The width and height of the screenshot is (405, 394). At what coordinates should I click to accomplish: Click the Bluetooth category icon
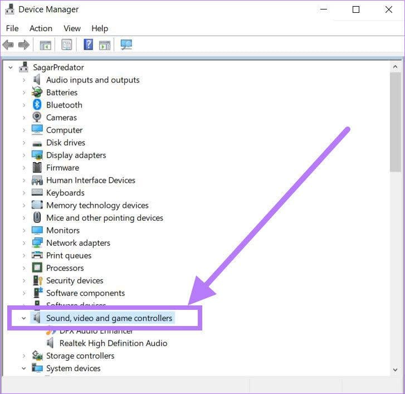[37, 105]
